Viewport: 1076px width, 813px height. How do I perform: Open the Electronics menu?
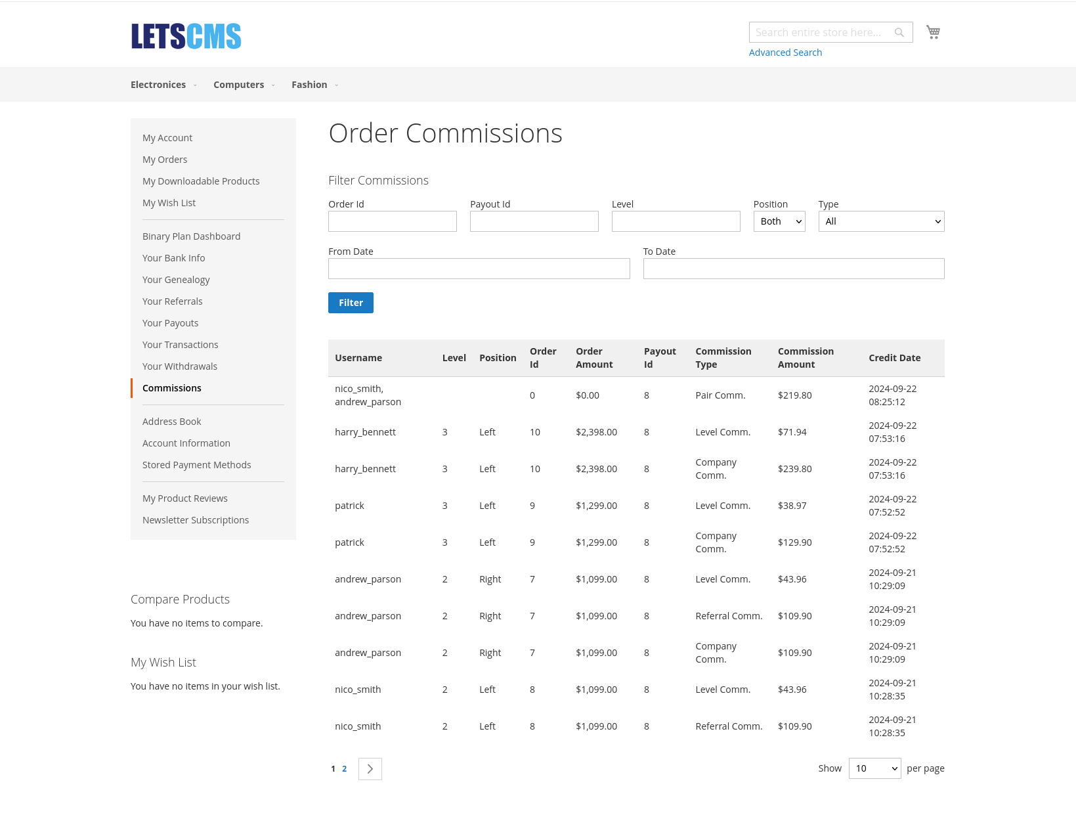158,85
